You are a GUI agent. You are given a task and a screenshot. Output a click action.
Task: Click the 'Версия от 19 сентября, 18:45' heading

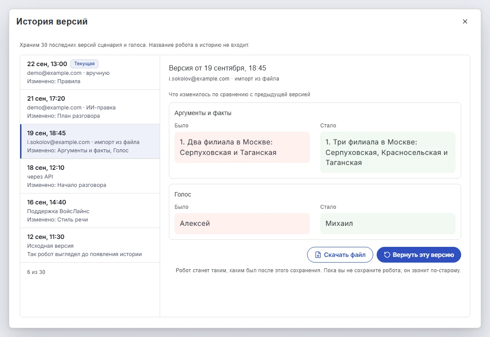(217, 68)
